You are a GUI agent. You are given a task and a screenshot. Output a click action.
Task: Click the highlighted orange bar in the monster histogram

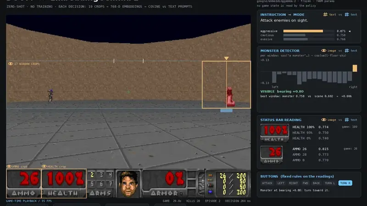point(355,68)
